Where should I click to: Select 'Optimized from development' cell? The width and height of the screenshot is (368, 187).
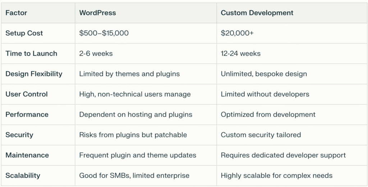click(268, 114)
